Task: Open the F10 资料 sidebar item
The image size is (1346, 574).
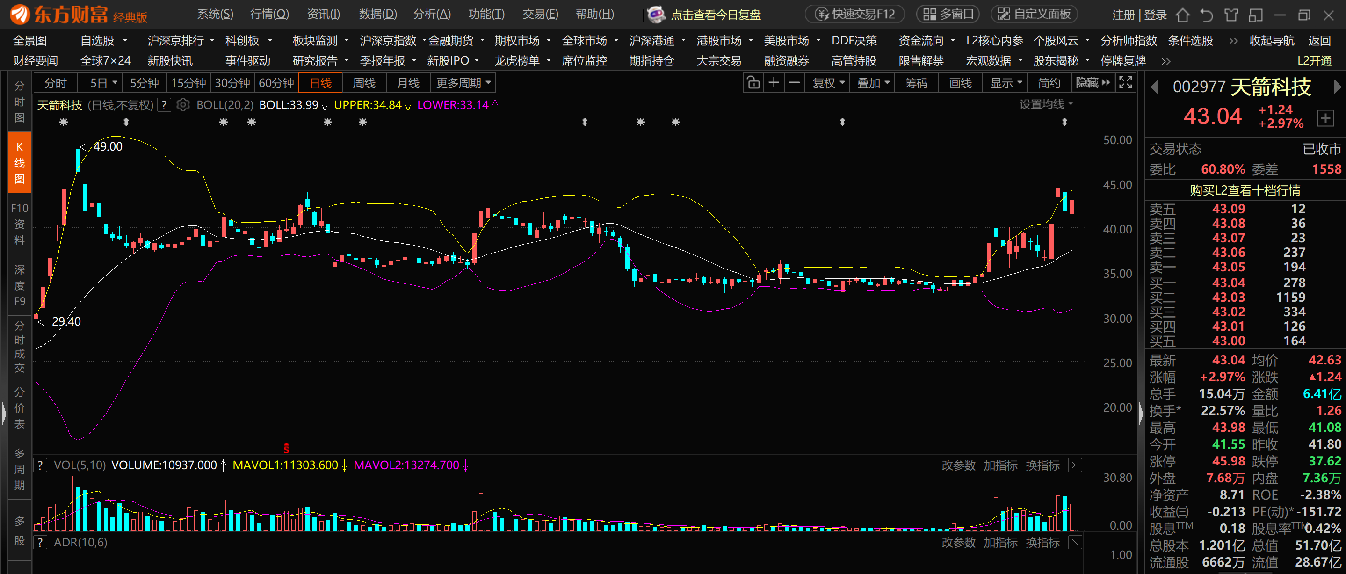Action: (x=19, y=224)
